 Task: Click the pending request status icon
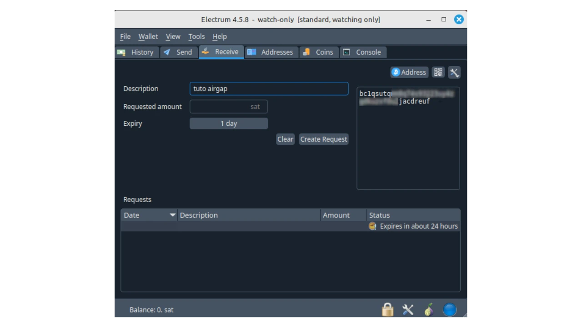click(372, 226)
